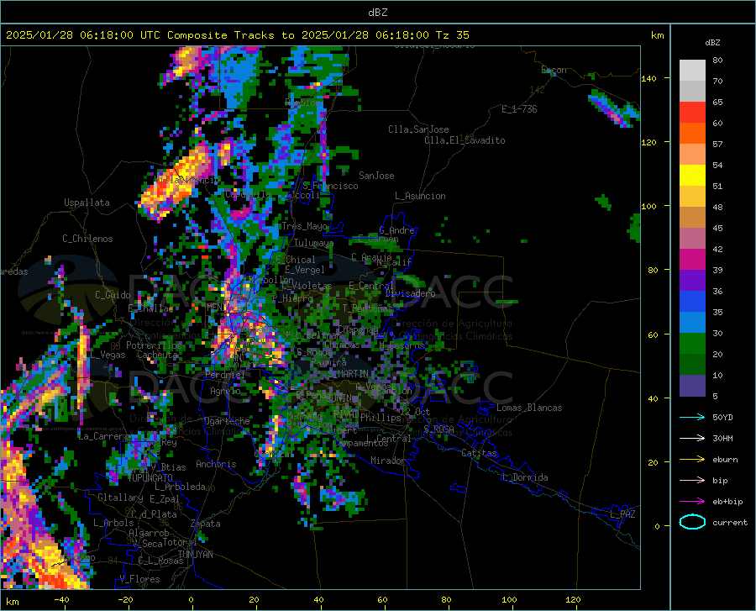Click the 'TUPUNGATO' place label
756x611 pixels.
[150, 478]
